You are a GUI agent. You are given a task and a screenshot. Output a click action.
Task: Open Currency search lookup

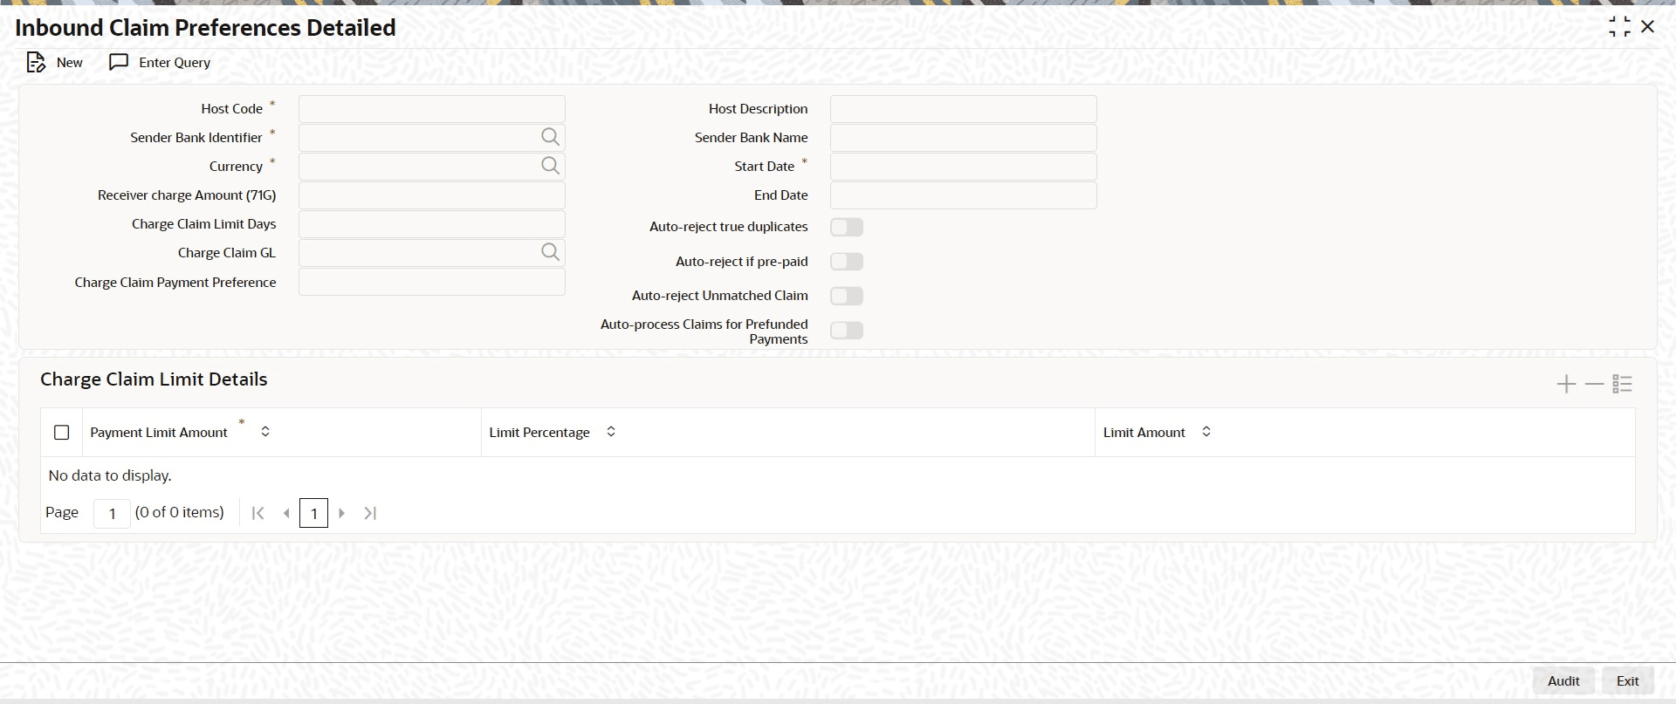550,166
